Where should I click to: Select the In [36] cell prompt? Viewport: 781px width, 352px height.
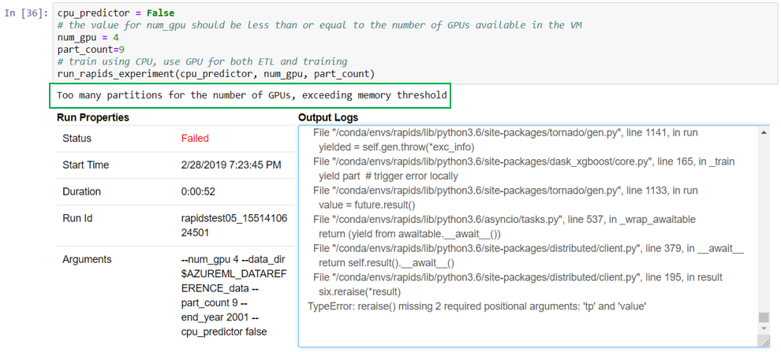[25, 14]
